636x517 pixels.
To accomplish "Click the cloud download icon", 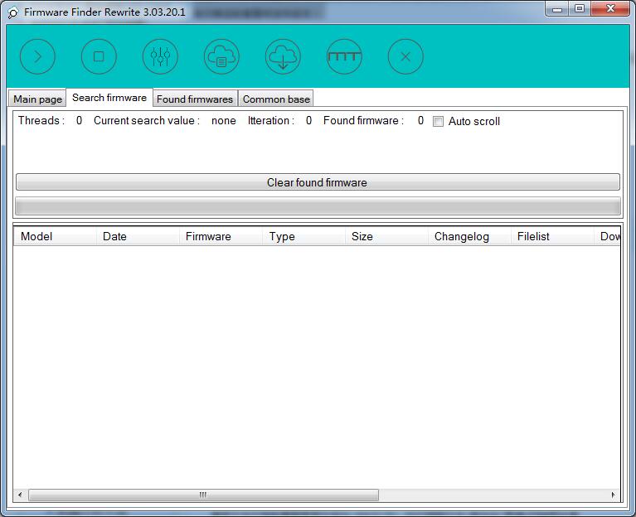I will coord(283,56).
